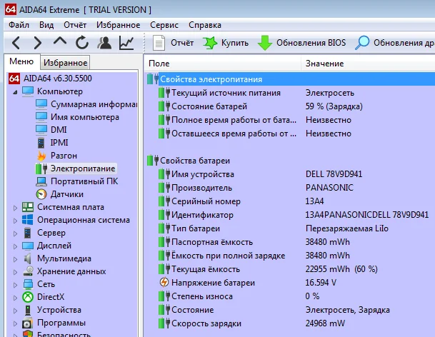Image resolution: width=435 pixels, height=337 pixels.
Task: Click the Обновления BIOS button label
Action: pos(311,43)
